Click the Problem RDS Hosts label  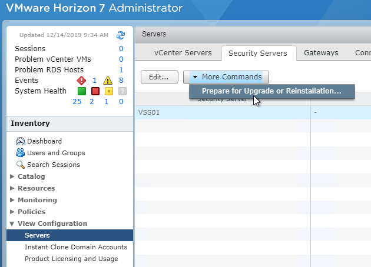click(49, 70)
